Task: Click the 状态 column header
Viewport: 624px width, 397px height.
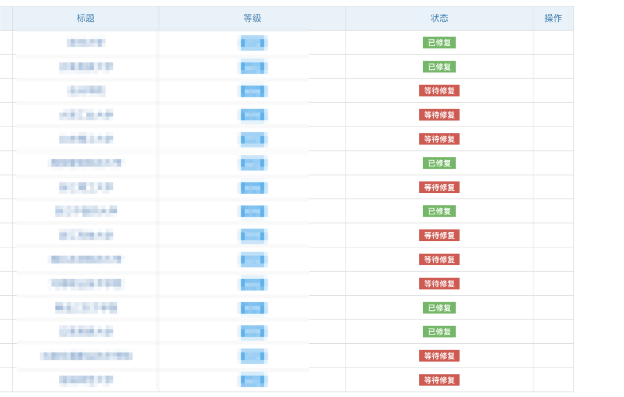Action: point(439,18)
